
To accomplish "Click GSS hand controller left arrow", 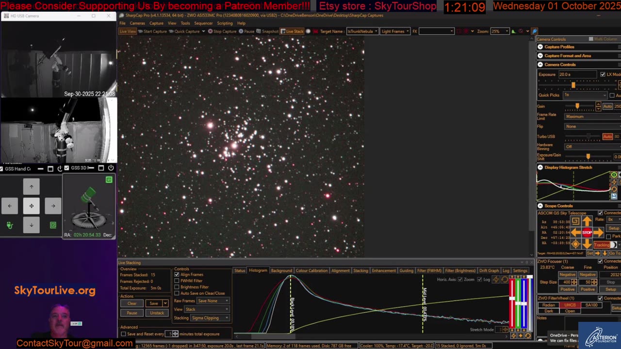I will pyautogui.click(x=10, y=206).
